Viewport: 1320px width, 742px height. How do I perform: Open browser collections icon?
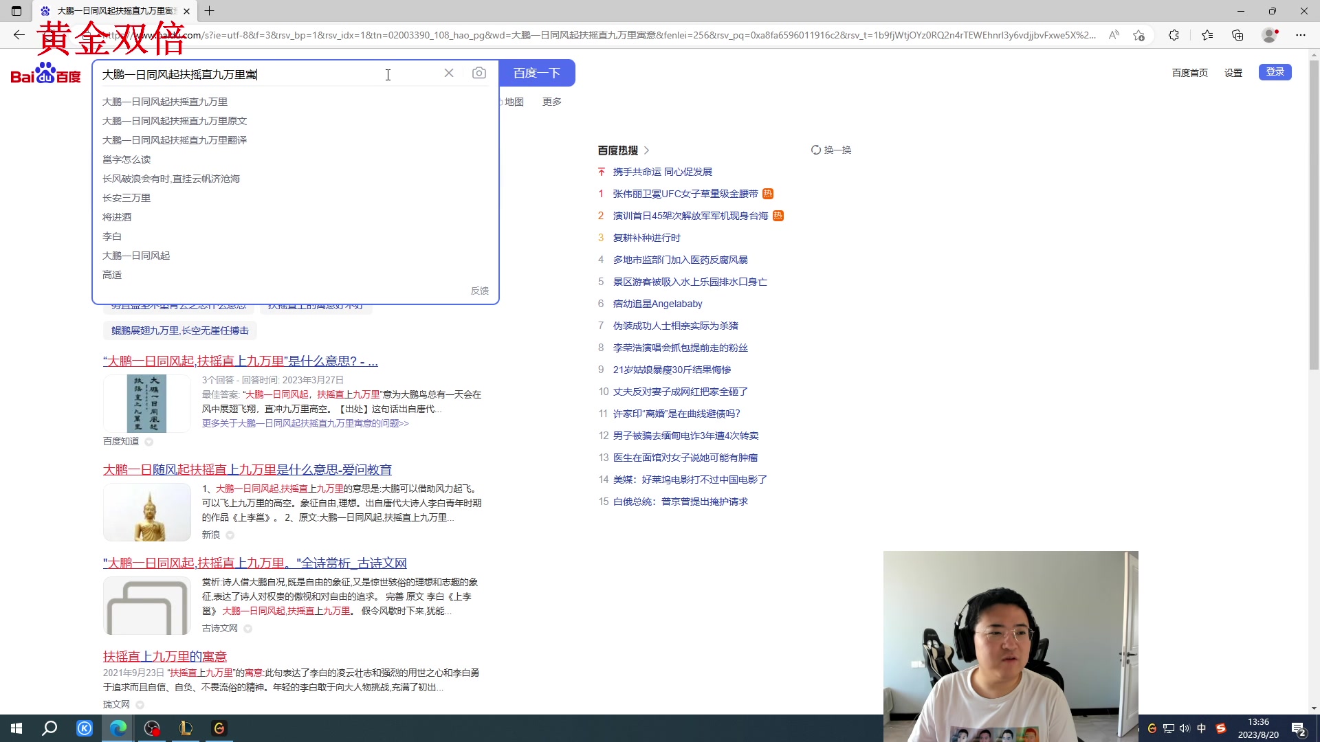coord(1237,35)
